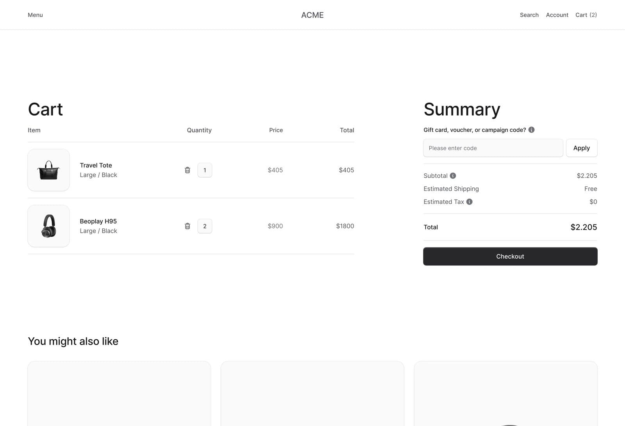Go to Account page
Screen dimensions: 625x426
tap(557, 15)
